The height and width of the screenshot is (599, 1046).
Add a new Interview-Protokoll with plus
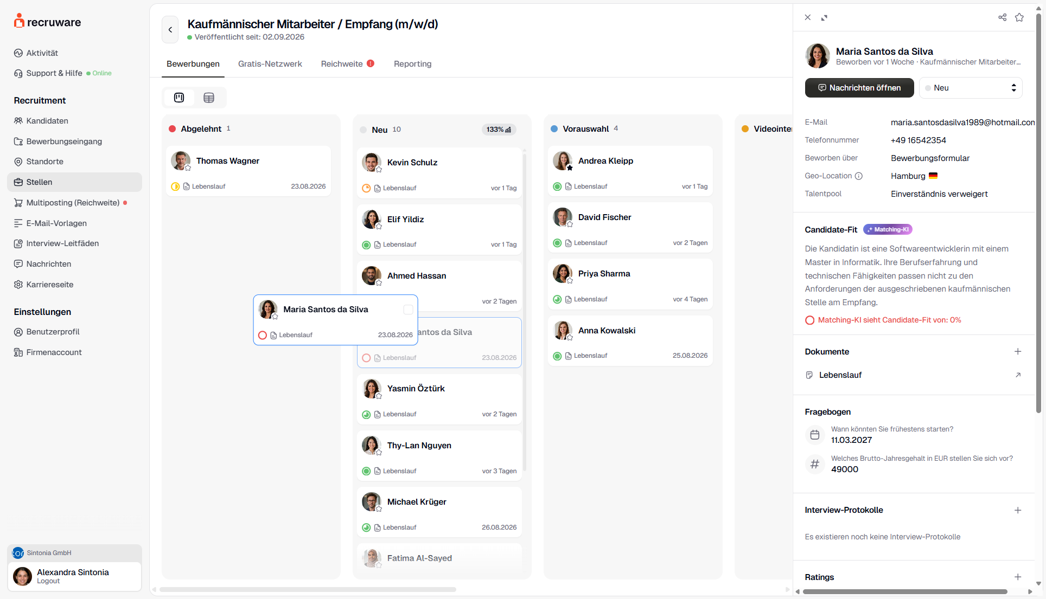[1018, 510]
